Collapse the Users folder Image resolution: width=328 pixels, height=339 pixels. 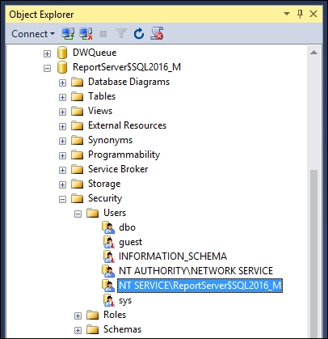[x=78, y=214]
